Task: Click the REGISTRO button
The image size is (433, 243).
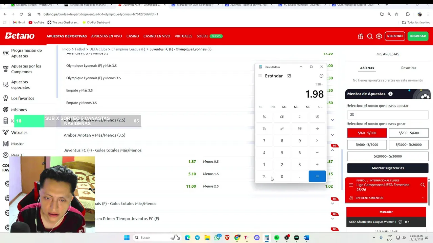Action: (395, 36)
